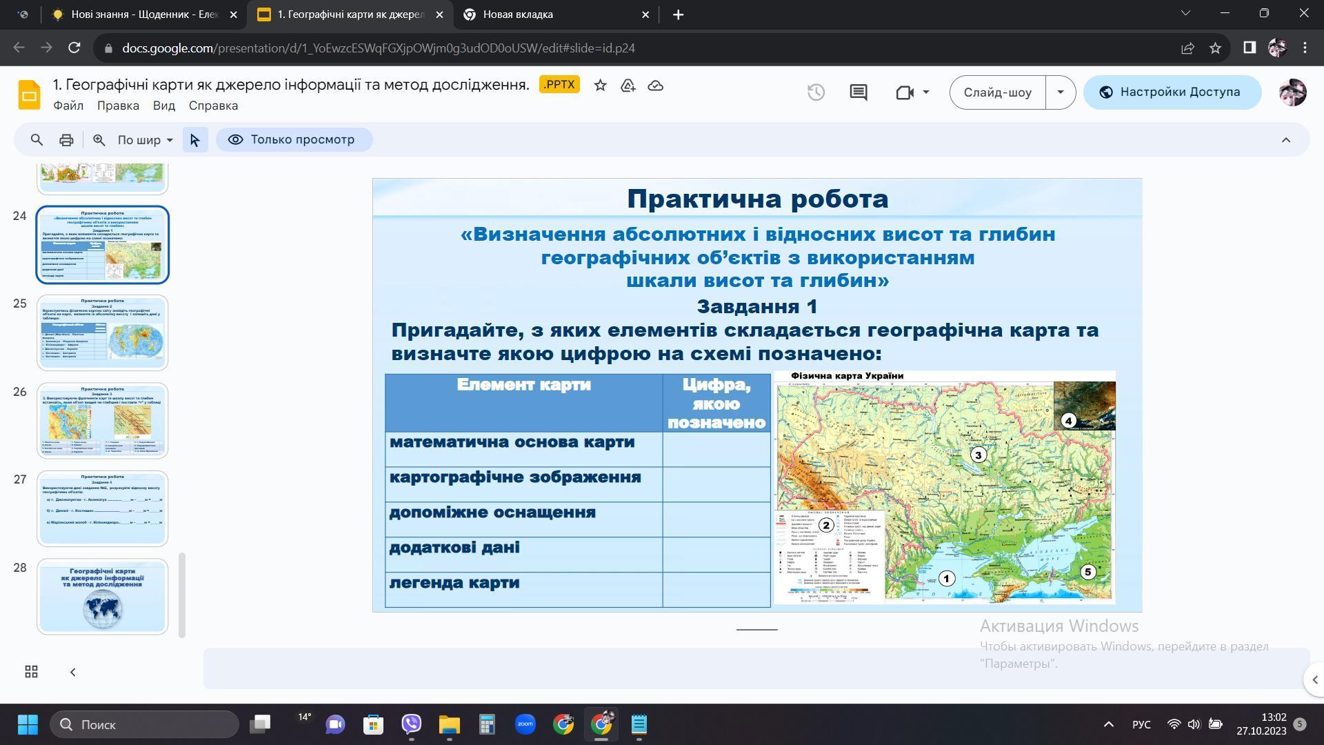Open version history clock icon

point(816,92)
